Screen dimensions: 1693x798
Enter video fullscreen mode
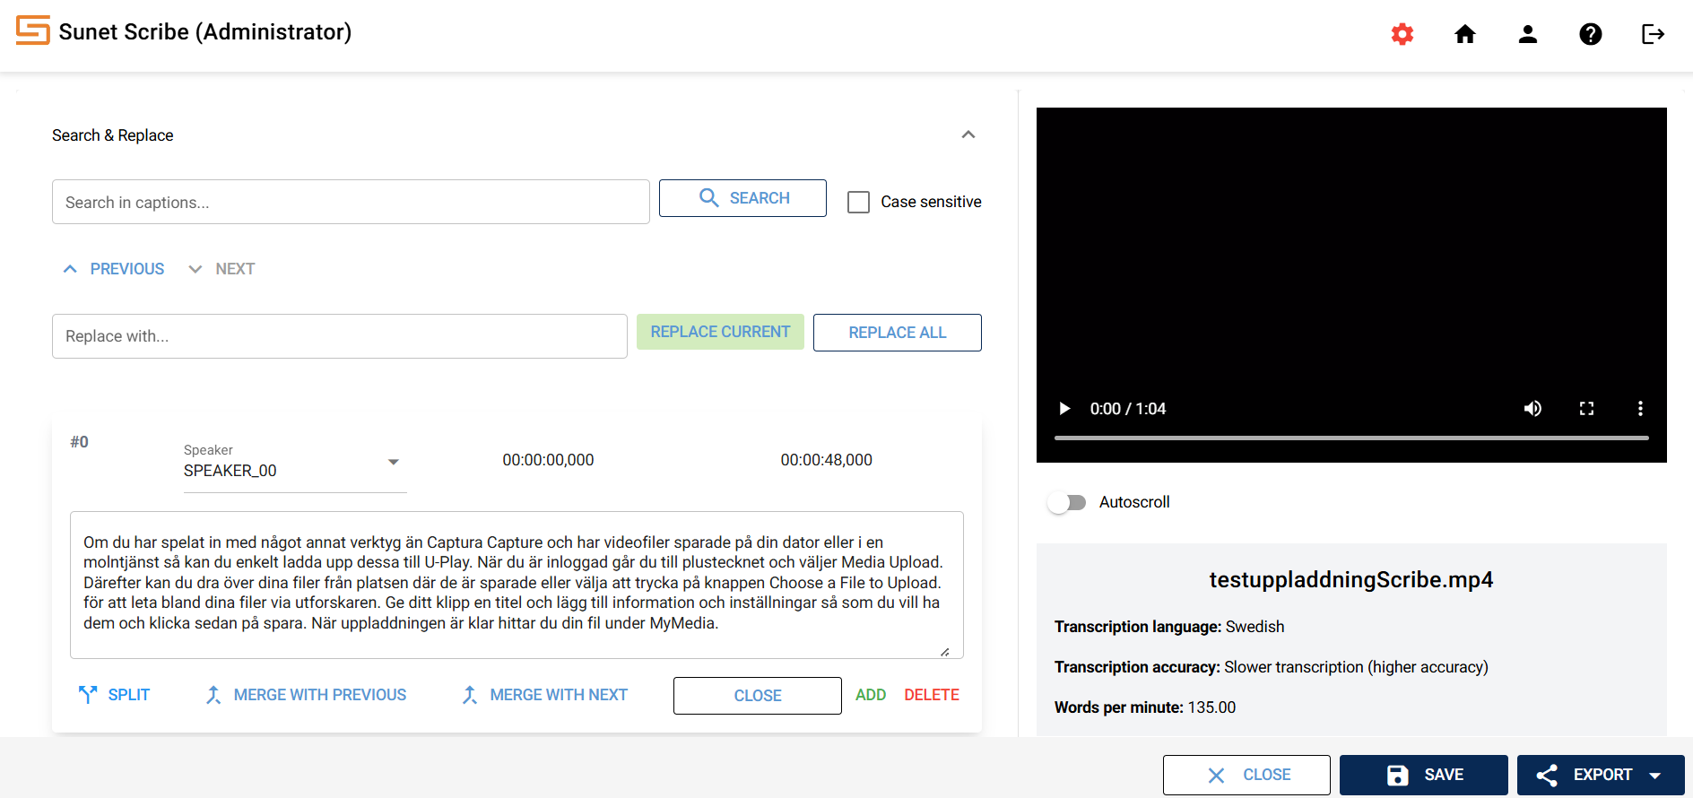(x=1586, y=409)
